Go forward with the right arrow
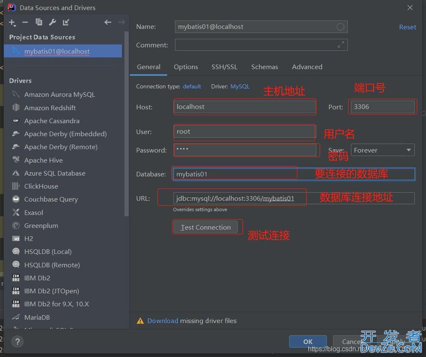The width and height of the screenshot is (426, 357). pos(121,22)
